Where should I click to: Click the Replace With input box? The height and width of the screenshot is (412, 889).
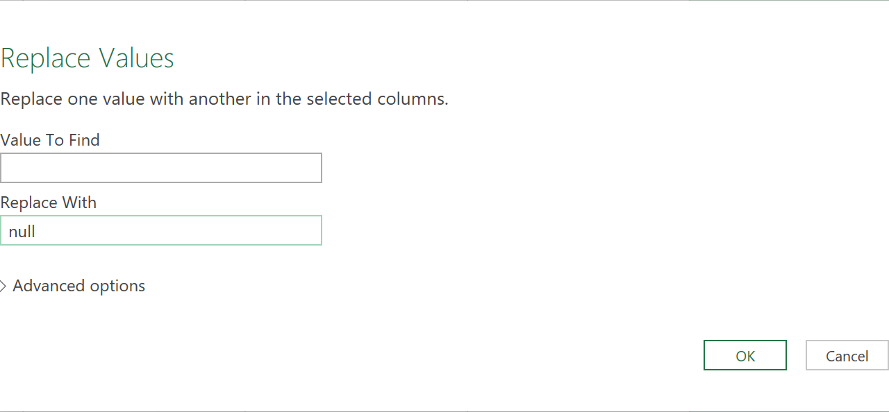[x=161, y=230]
